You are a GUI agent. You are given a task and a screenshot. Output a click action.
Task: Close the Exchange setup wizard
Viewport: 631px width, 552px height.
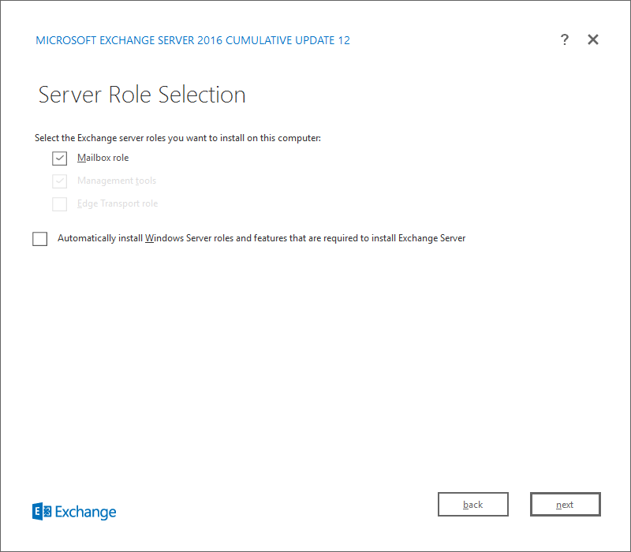coord(593,39)
